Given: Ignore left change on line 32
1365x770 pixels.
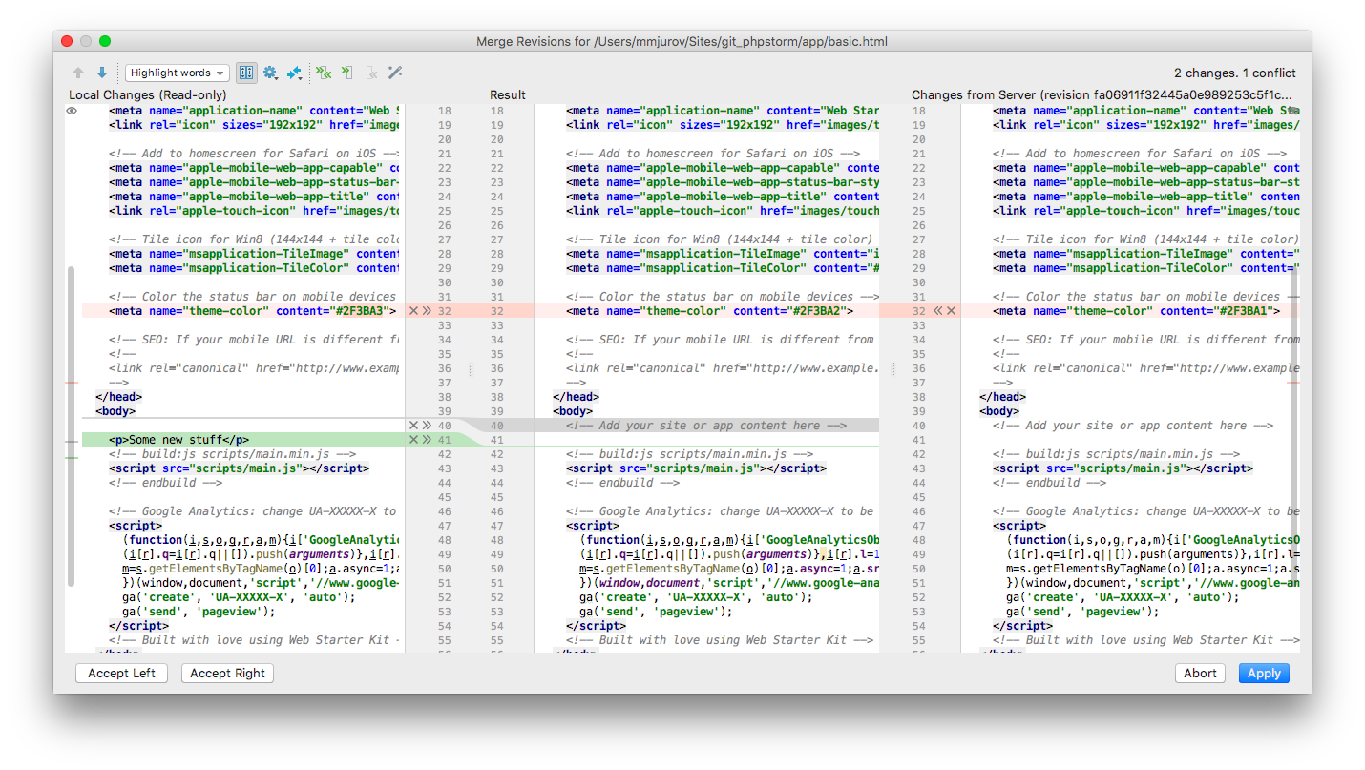Looking at the screenshot, I should pyautogui.click(x=413, y=311).
